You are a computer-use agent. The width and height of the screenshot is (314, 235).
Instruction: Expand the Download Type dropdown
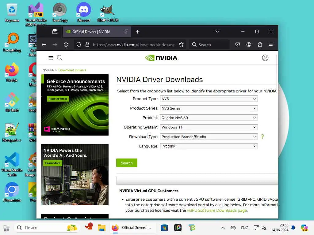click(209, 137)
